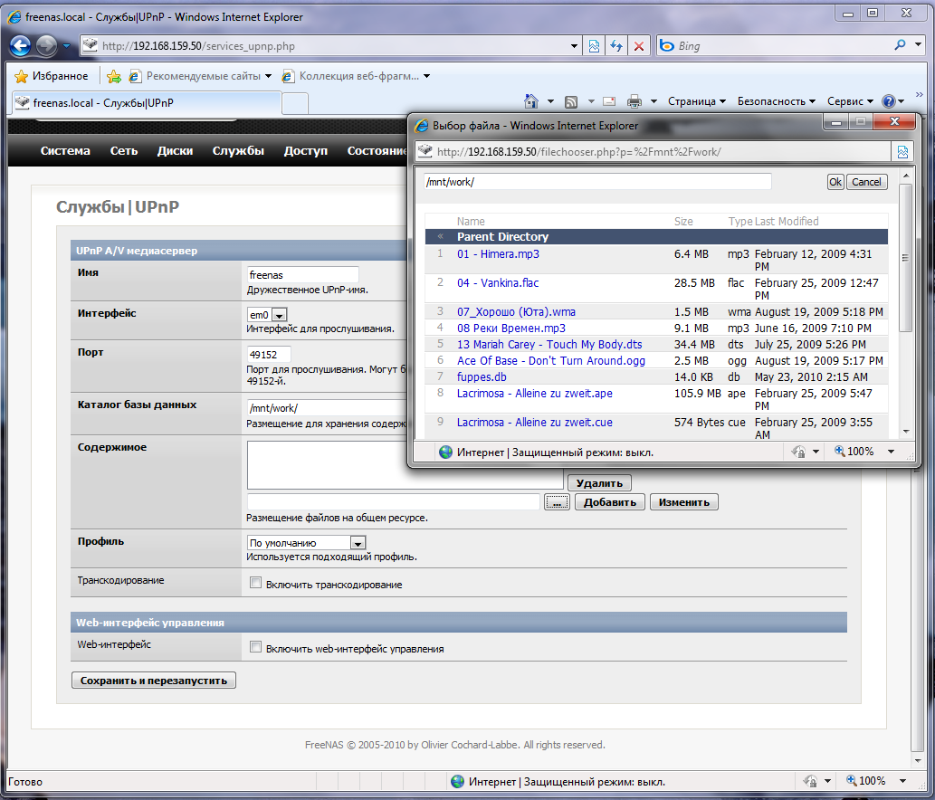Click the Stop loading red X icon
Viewport: 935px width, 800px height.
pos(639,46)
